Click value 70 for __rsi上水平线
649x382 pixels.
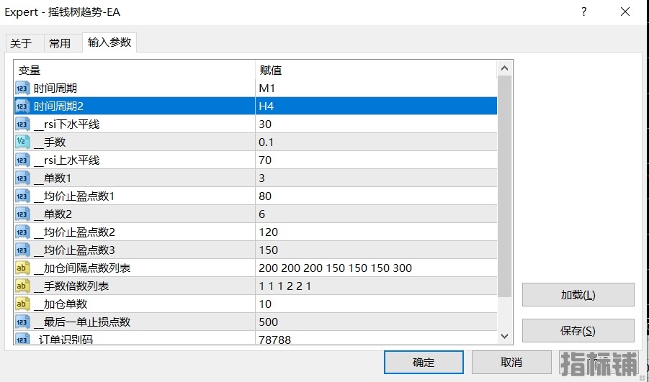[265, 160]
